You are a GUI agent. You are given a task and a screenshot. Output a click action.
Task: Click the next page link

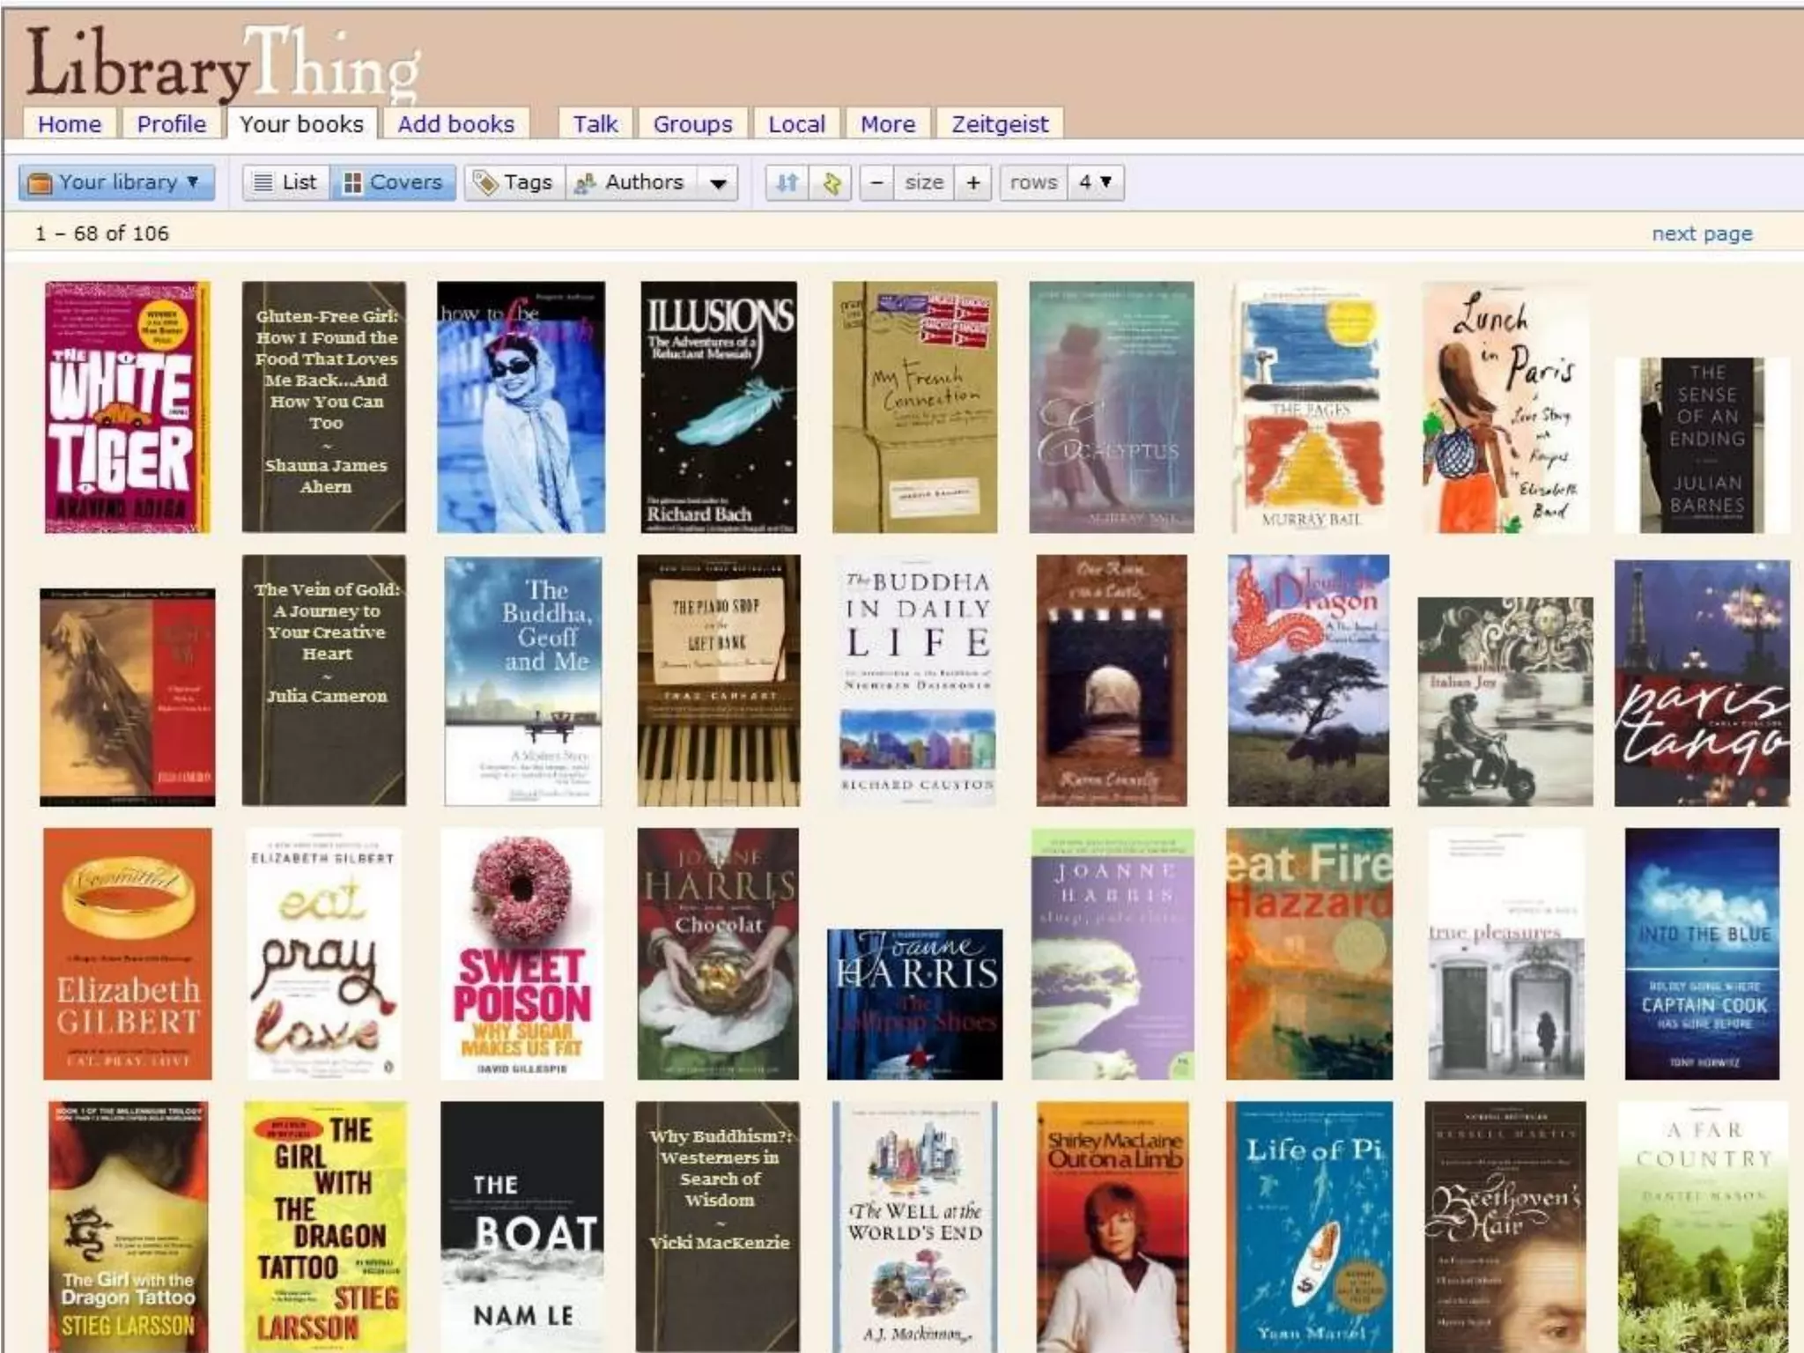tap(1701, 233)
